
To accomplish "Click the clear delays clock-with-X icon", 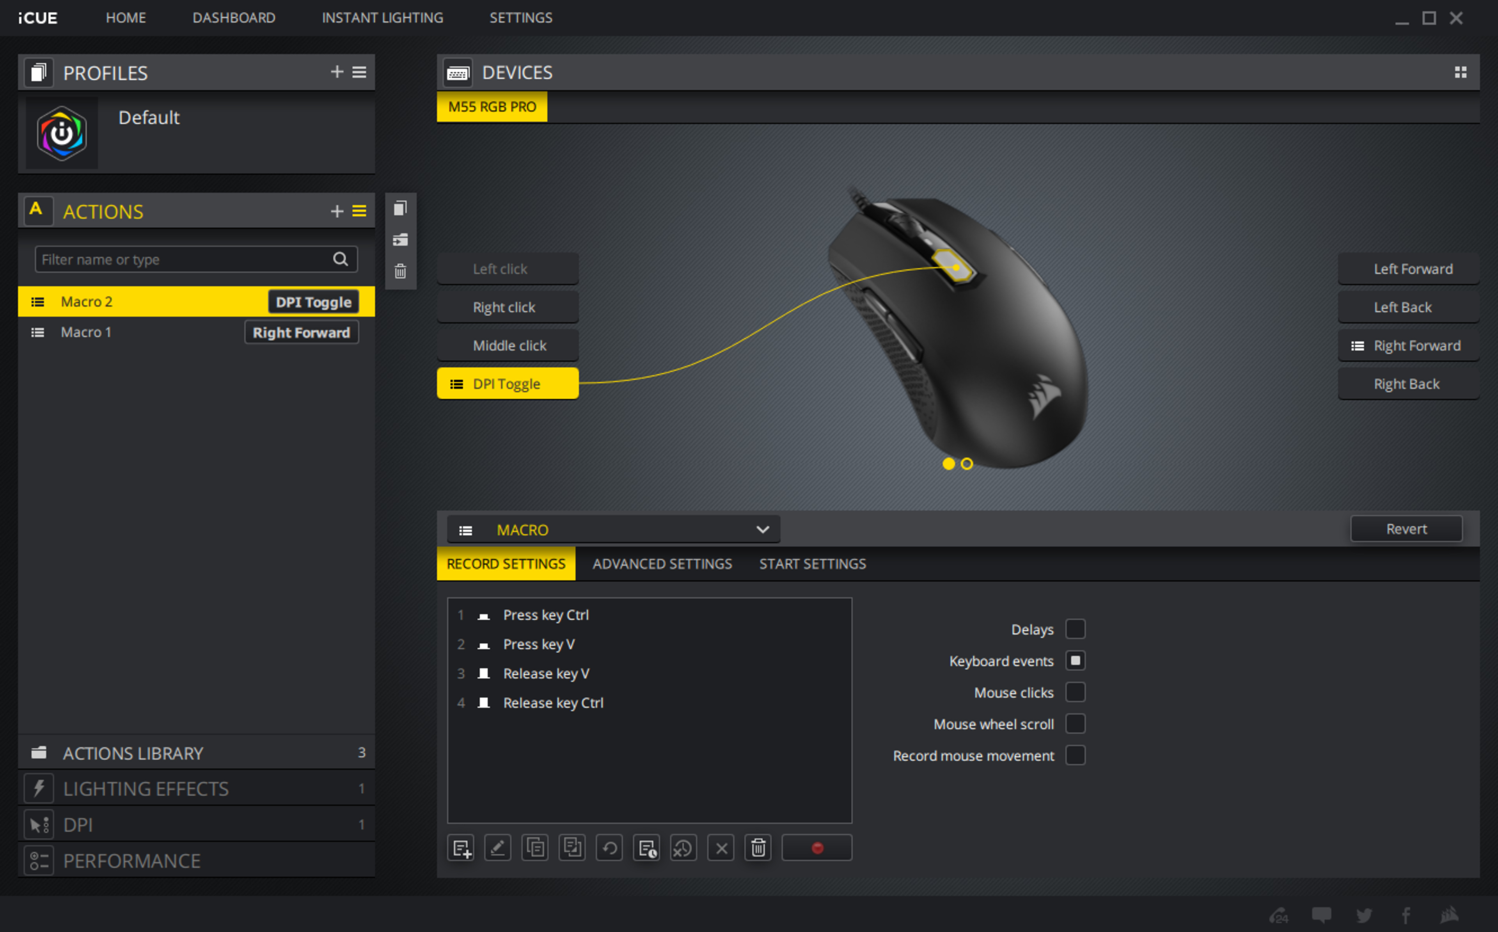I will coord(684,848).
